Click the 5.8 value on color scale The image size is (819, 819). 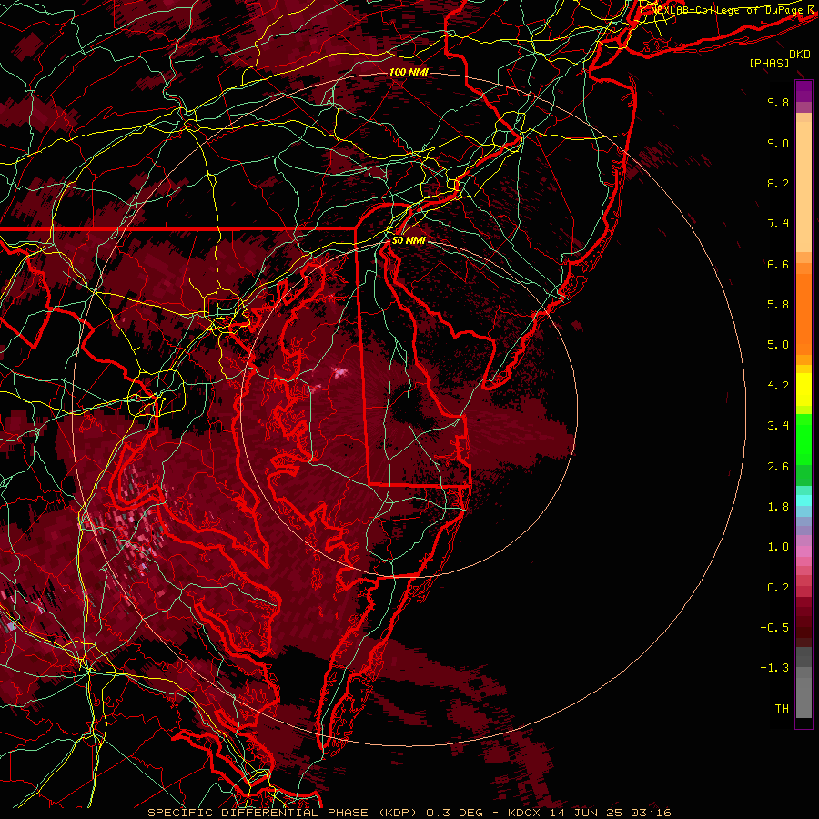coord(778,305)
